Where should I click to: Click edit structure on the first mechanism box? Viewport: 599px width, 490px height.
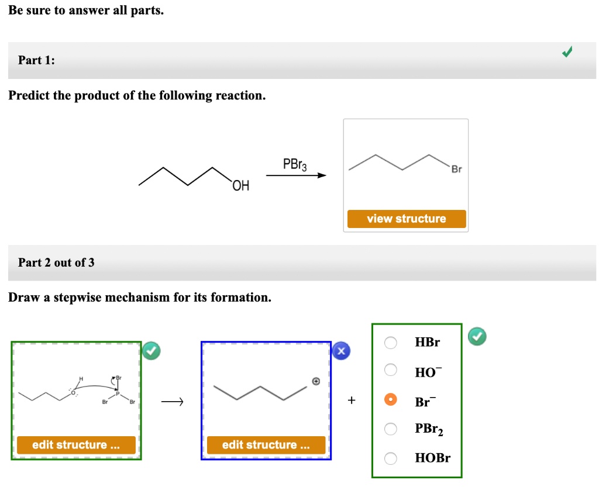click(75, 445)
